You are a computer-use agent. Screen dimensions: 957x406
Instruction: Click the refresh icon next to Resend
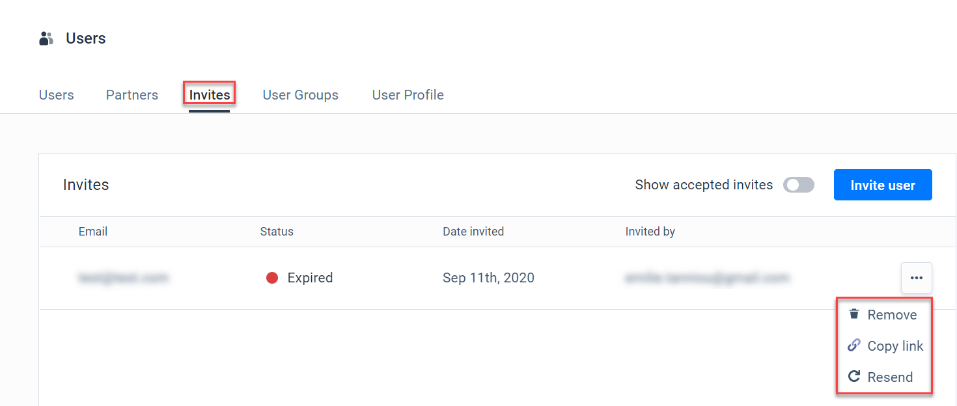pos(853,376)
